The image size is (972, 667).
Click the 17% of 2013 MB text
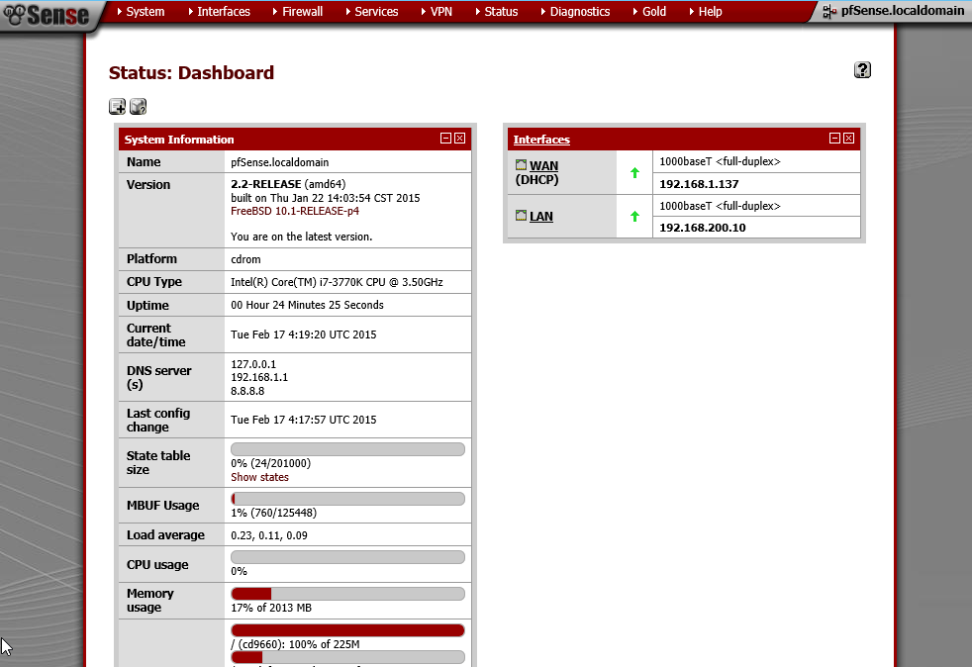coord(271,608)
